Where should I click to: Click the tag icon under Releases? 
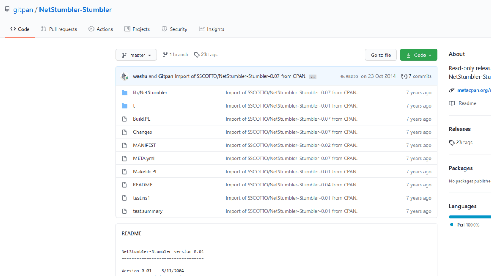click(452, 143)
